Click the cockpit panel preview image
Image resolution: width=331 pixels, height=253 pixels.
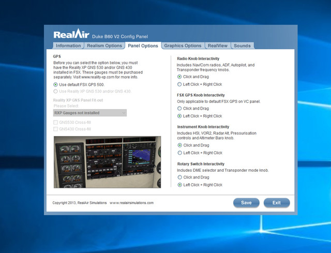pos(107,162)
